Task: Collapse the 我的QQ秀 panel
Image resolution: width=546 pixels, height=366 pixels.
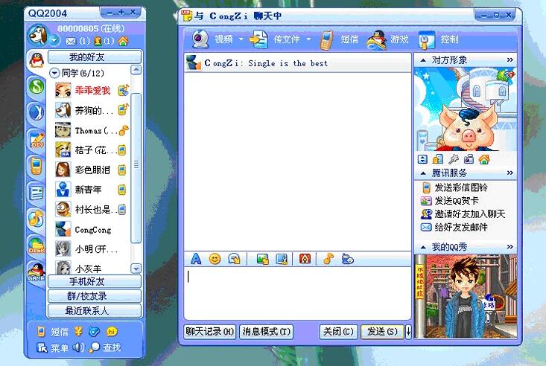Action: point(423,248)
